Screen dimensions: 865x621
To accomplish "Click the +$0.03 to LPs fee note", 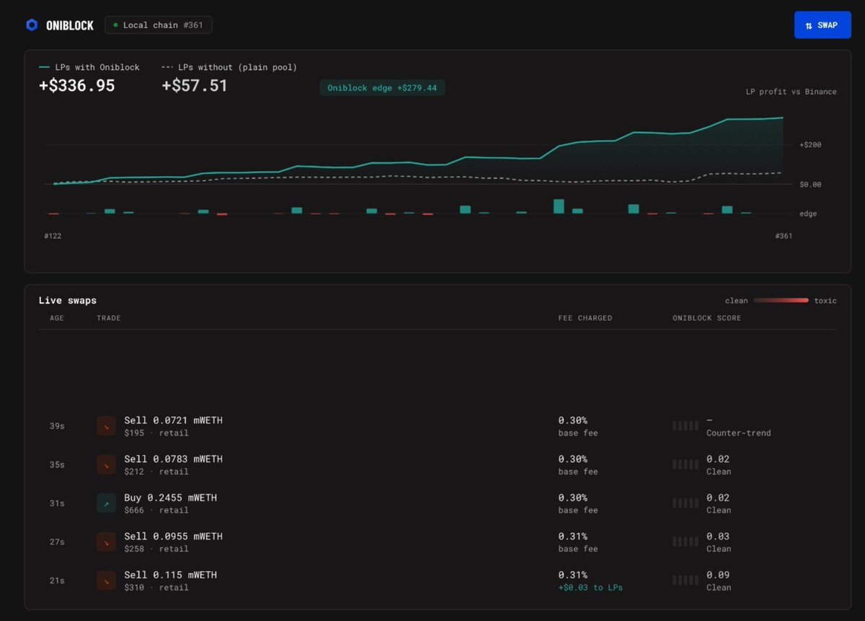I will point(591,588).
